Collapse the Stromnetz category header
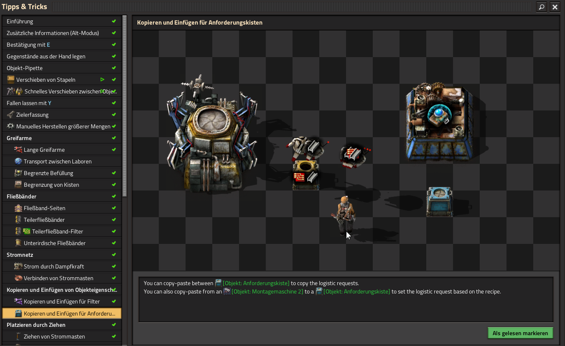This screenshot has width=565, height=346. pyautogui.click(x=20, y=255)
